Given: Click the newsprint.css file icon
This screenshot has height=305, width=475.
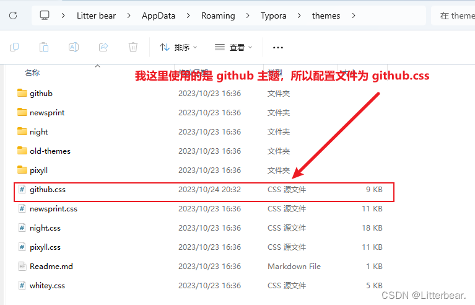Looking at the screenshot, I should pos(22,208).
